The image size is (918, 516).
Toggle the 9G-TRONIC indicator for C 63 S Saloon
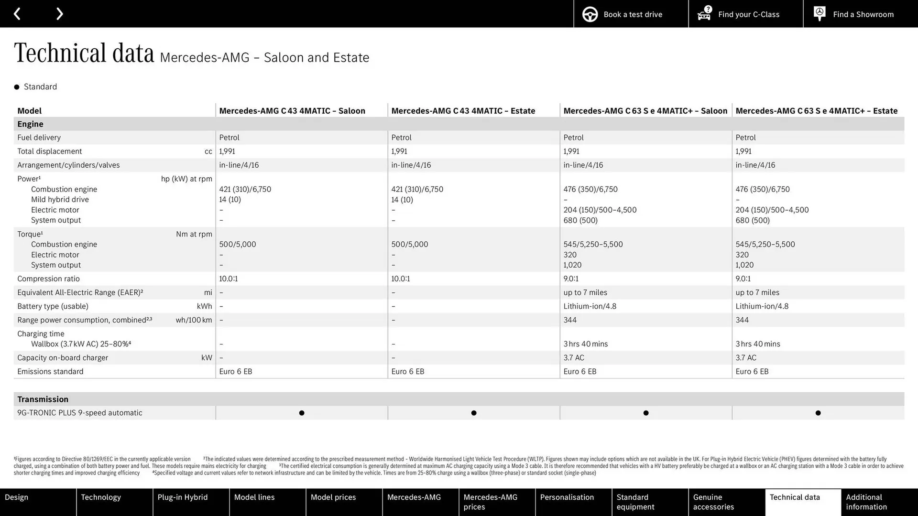point(645,413)
